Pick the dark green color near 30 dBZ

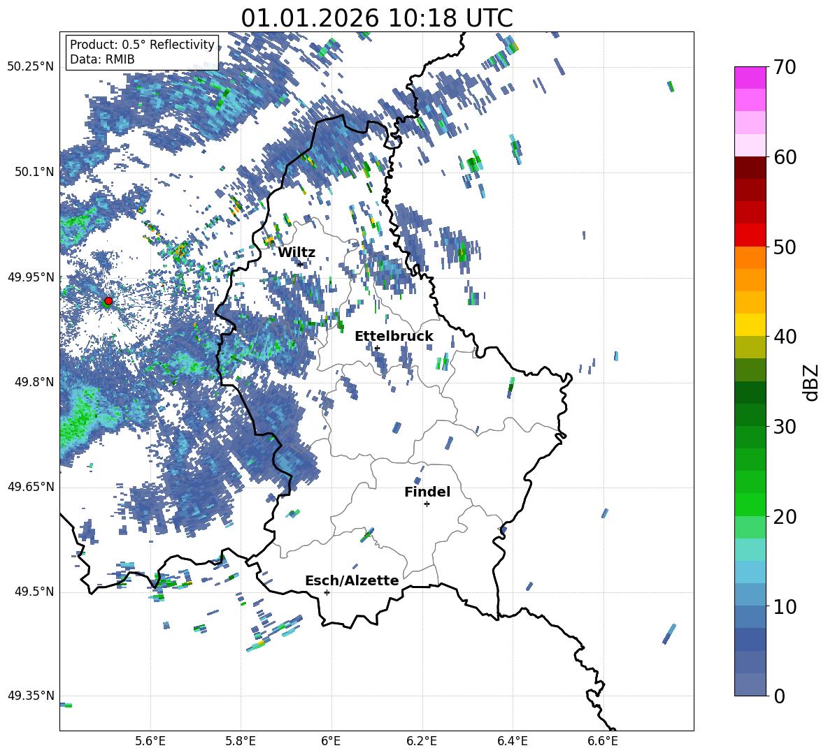[750, 414]
